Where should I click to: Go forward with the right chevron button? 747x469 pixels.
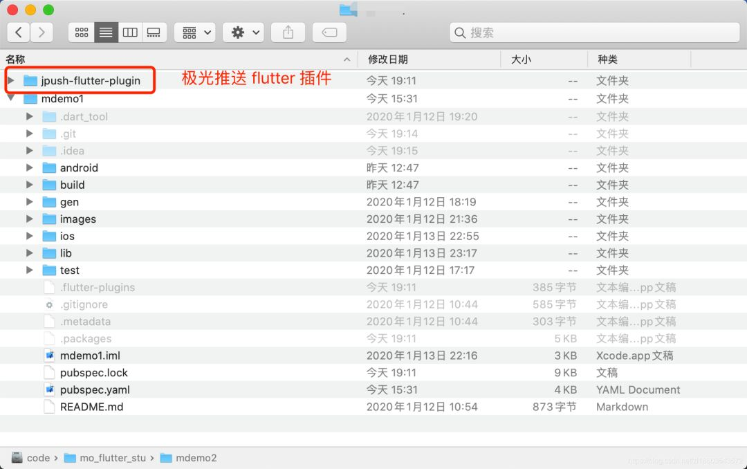[x=41, y=33]
